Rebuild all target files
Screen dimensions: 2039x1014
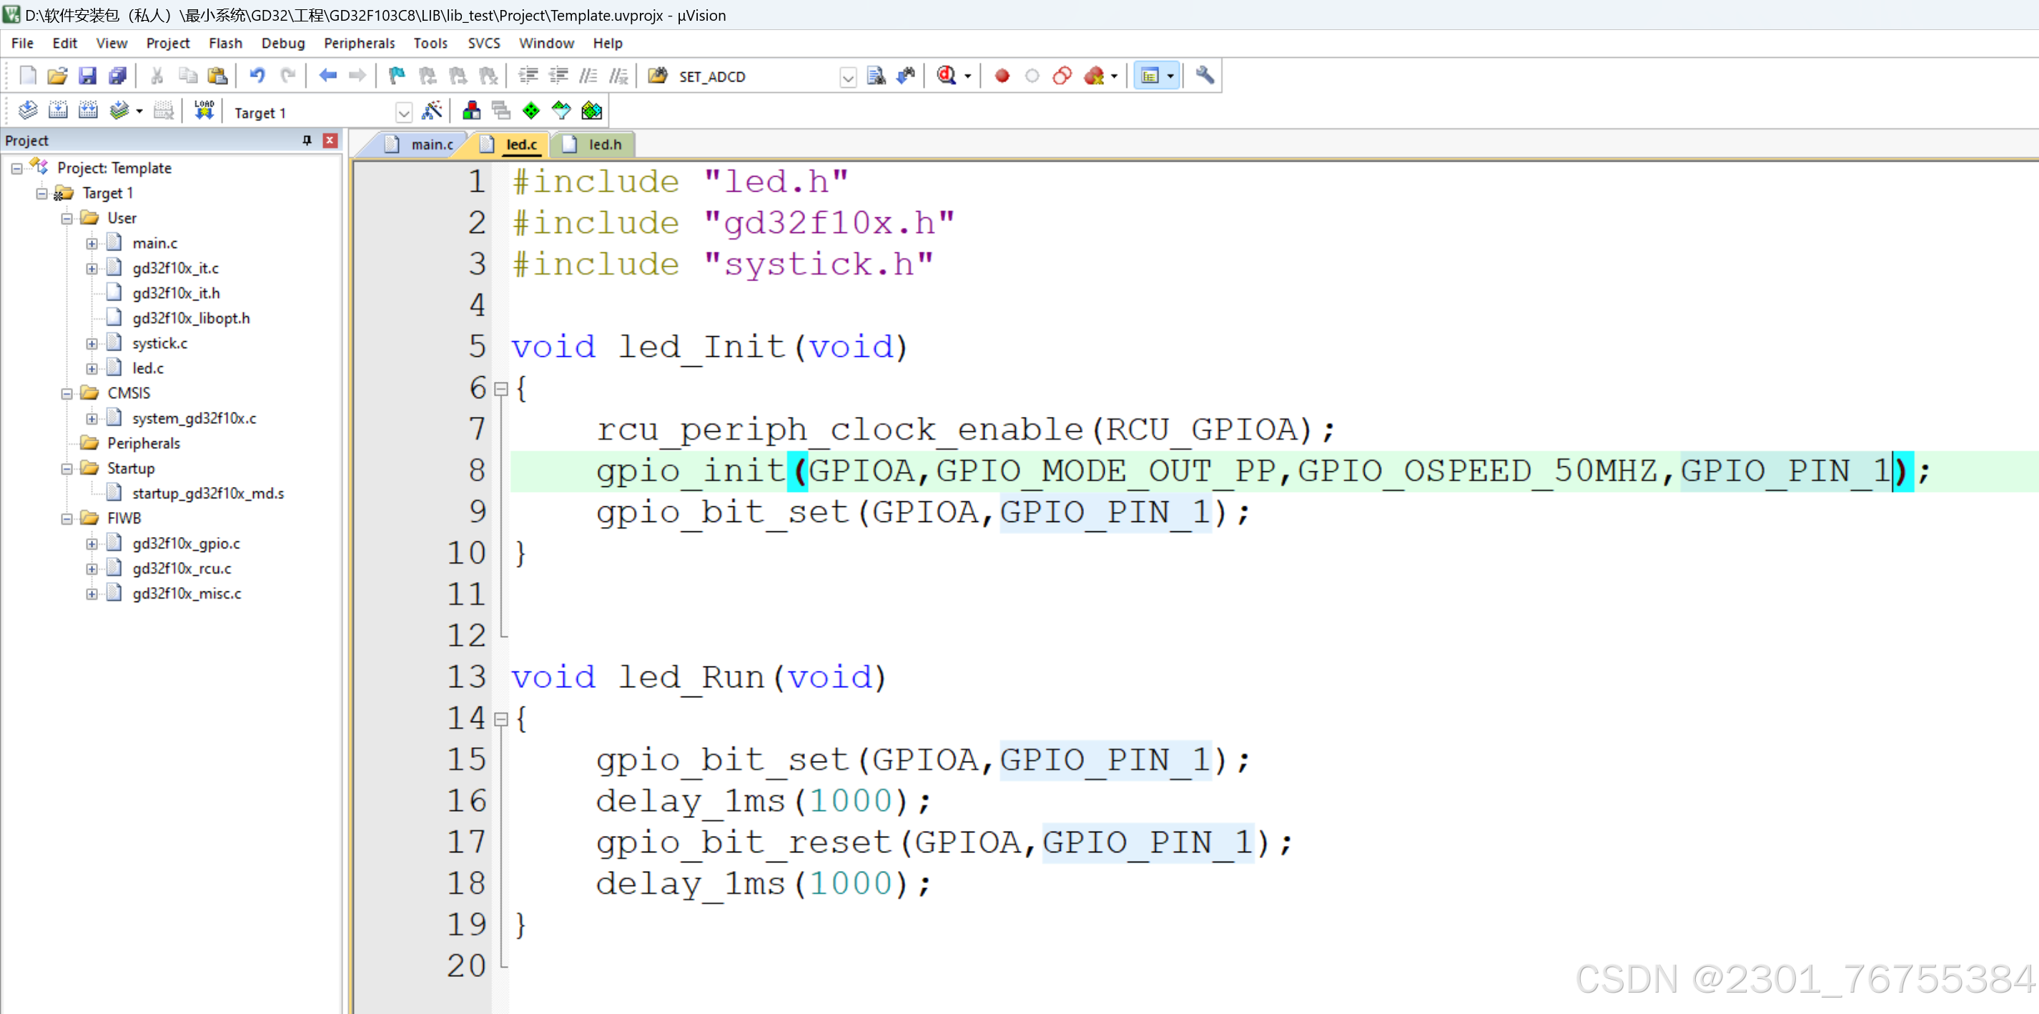[88, 110]
